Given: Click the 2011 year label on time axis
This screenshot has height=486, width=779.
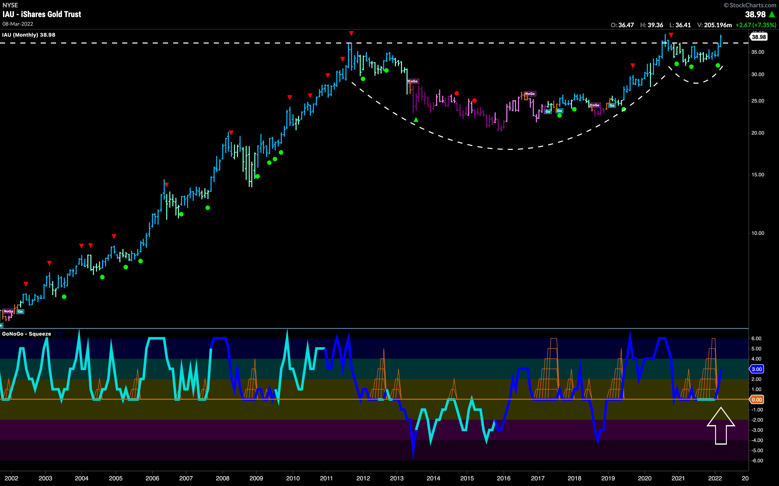Looking at the screenshot, I should click(x=326, y=478).
